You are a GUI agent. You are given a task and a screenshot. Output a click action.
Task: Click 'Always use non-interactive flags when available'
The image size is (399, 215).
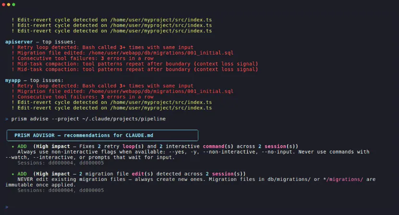coord(90,152)
